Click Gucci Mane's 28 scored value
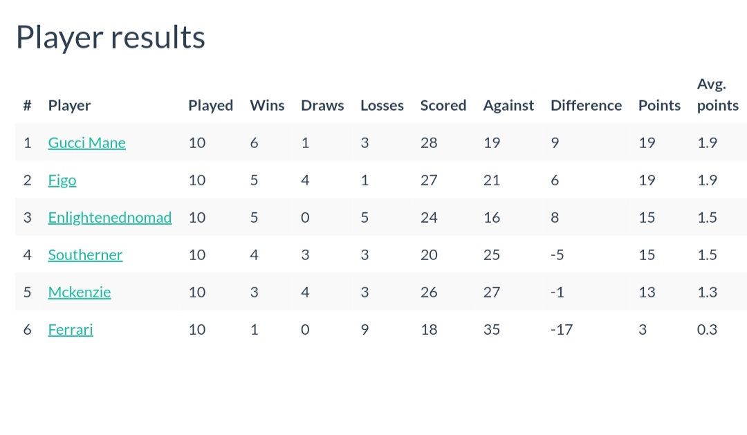Image resolution: width=747 pixels, height=435 pixels. (429, 142)
